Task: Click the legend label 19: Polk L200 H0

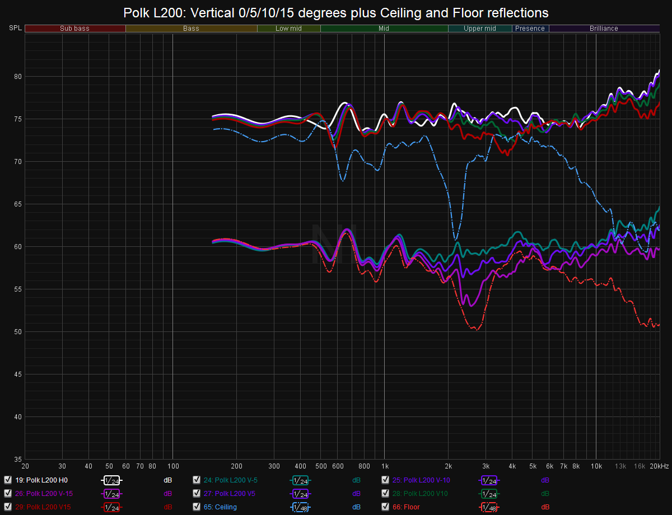Action: point(41,480)
